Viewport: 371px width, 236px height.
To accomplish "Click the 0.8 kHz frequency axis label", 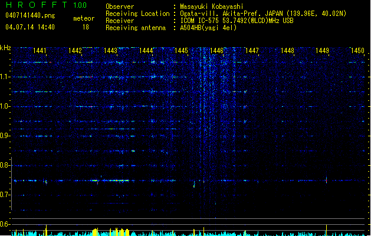I will [x=5, y=165].
